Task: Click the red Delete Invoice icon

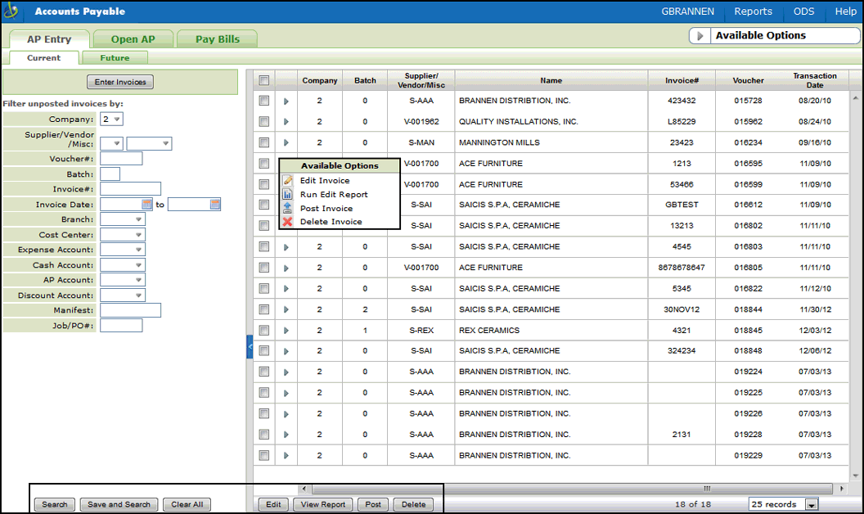Action: tap(287, 222)
